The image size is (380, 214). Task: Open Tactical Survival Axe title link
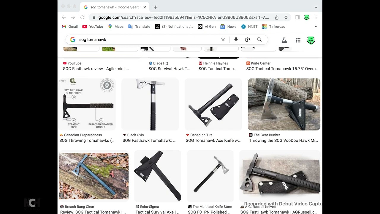158,212
